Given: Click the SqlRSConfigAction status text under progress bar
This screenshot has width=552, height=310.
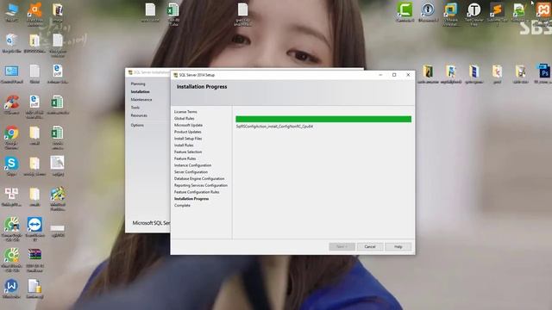Looking at the screenshot, I should pos(274,127).
